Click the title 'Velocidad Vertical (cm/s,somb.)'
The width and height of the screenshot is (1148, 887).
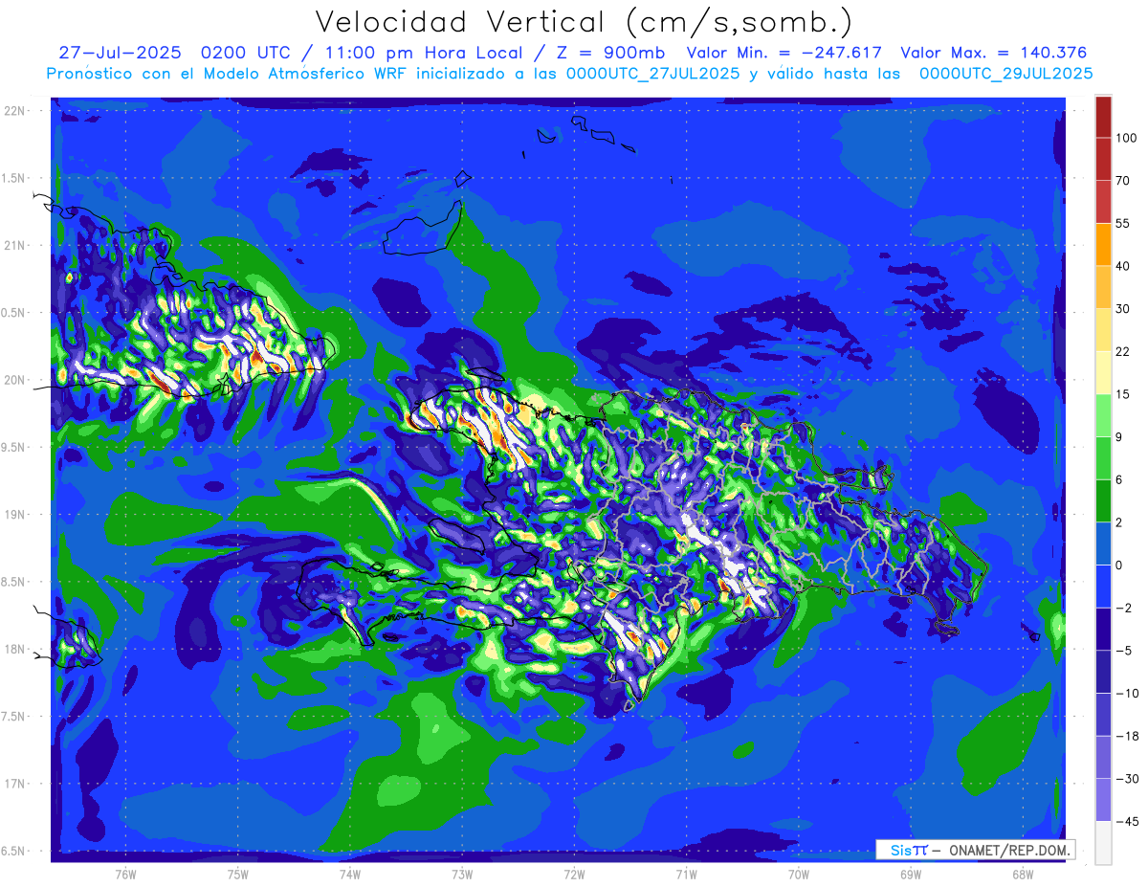point(584,22)
